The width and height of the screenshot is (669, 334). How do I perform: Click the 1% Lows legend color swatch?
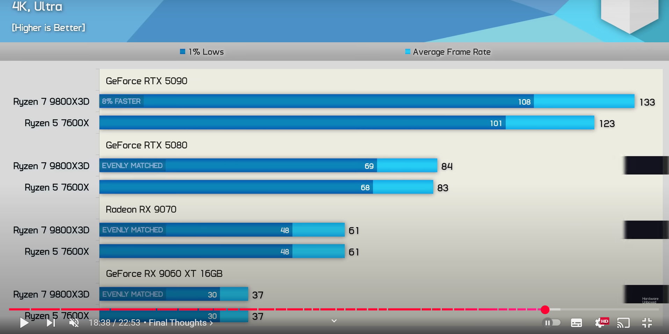[x=182, y=52]
